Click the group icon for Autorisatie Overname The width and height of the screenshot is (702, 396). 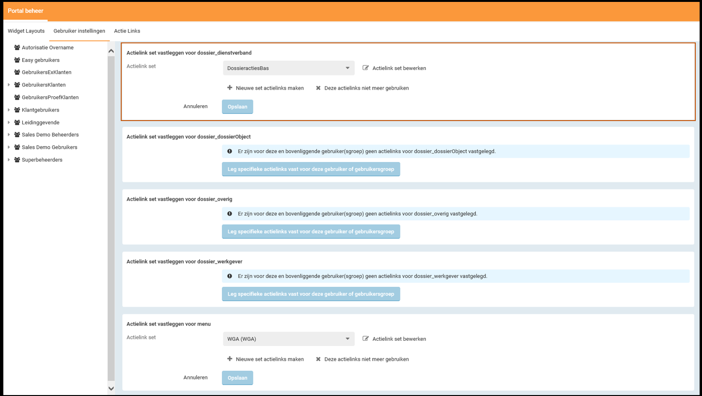click(x=17, y=48)
